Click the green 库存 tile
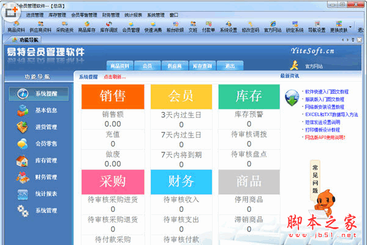The image size is (367, 245). [x=249, y=96]
